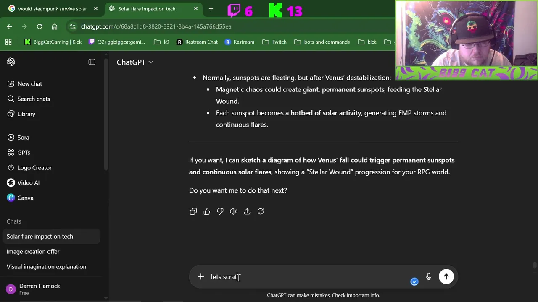Reload the page with the refresh icon

(40, 26)
